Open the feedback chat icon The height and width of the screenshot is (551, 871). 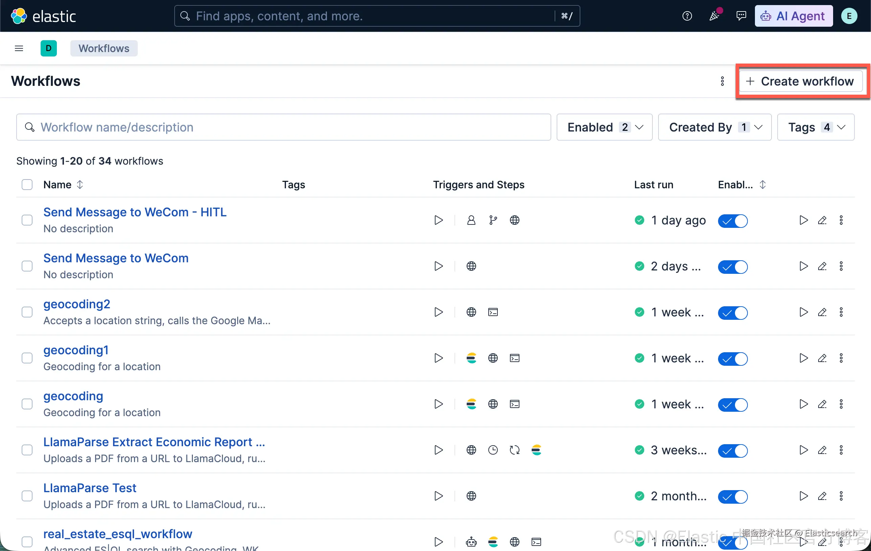(x=741, y=16)
